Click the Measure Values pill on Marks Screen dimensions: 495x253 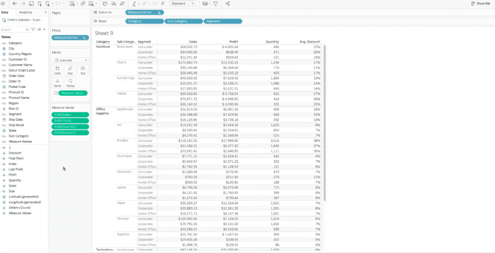pyautogui.click(x=73, y=93)
